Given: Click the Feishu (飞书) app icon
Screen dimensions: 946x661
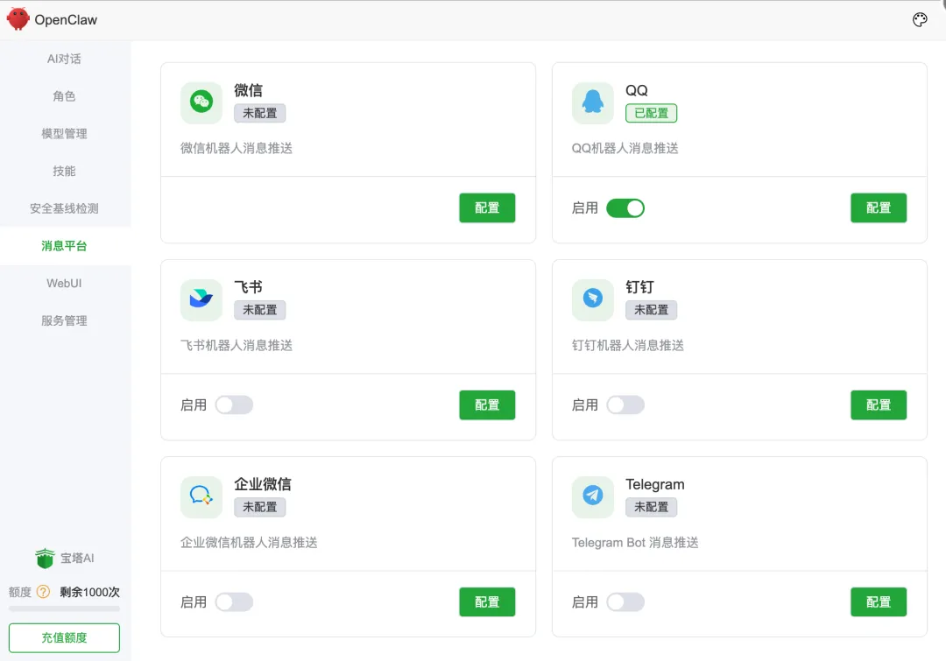Looking at the screenshot, I should coord(201,299).
